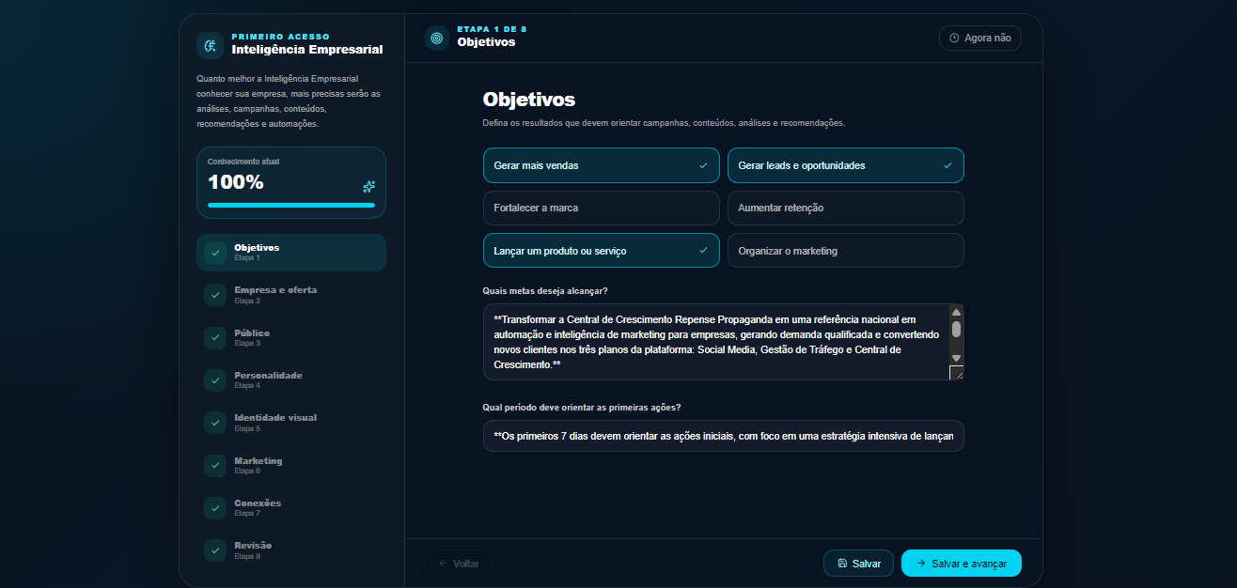
Task: Deselect Lançar um produto ou serviço
Action: pyautogui.click(x=602, y=251)
